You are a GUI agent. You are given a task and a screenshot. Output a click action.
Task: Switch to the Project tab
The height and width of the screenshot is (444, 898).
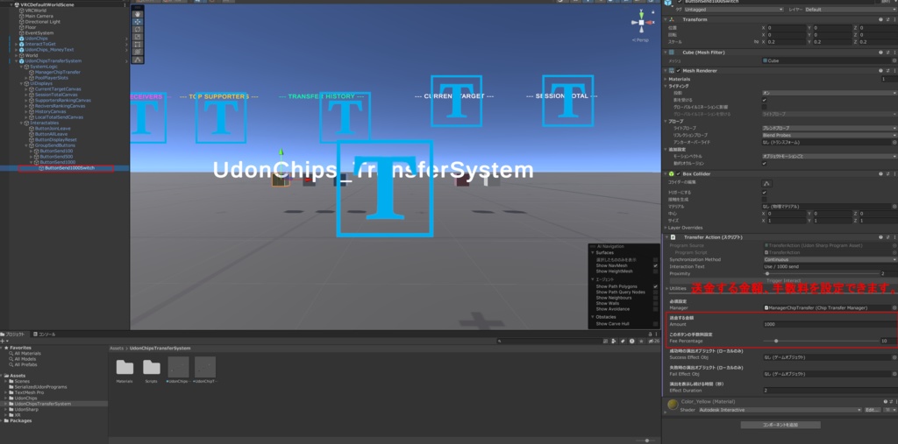pyautogui.click(x=13, y=335)
